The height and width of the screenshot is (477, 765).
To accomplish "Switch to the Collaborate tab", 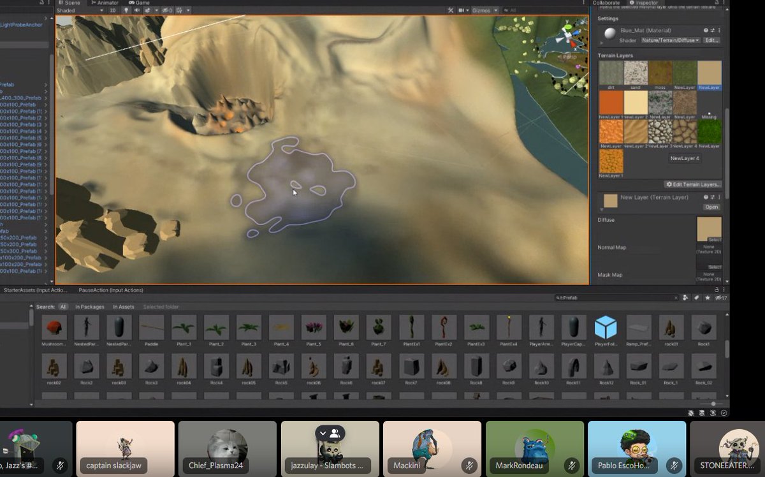I will pos(606,3).
